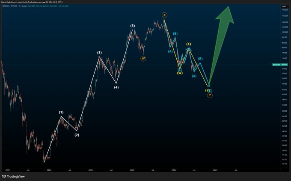Select the white wave (2) label
Image resolution: width=291 pixels, height=181 pixels.
[x=77, y=135]
